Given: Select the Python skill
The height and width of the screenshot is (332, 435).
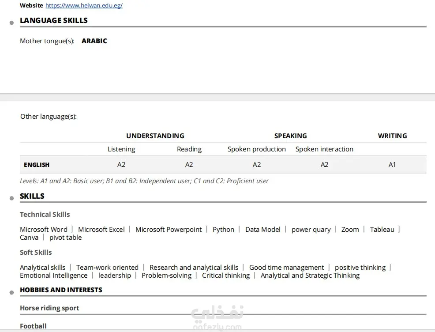Looking at the screenshot, I should (x=223, y=230).
